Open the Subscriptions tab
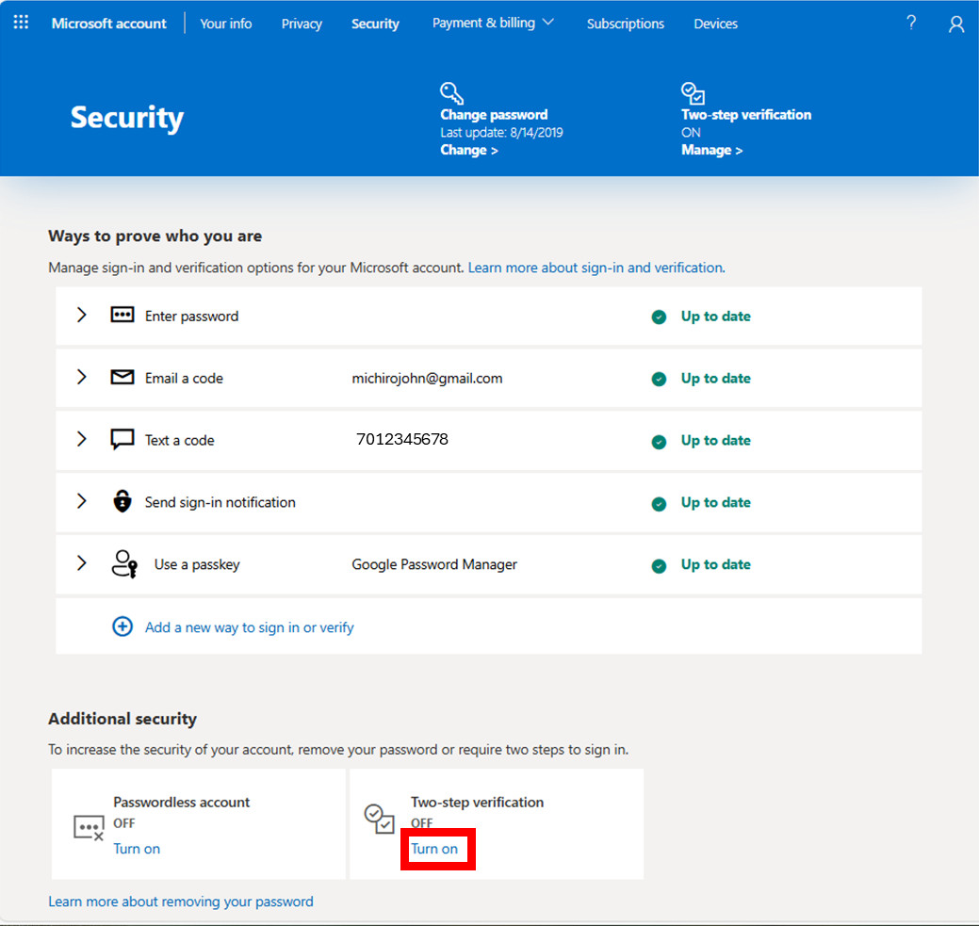 tap(626, 24)
